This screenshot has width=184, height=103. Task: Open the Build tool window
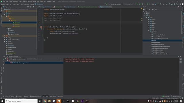click(x=26, y=96)
